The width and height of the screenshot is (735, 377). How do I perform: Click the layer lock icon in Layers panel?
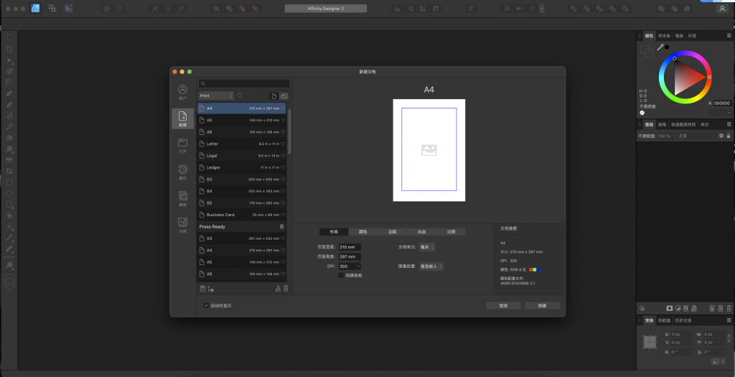[x=729, y=136]
